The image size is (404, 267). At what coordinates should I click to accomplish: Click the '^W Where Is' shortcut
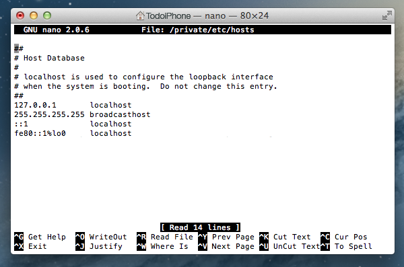[162, 246]
